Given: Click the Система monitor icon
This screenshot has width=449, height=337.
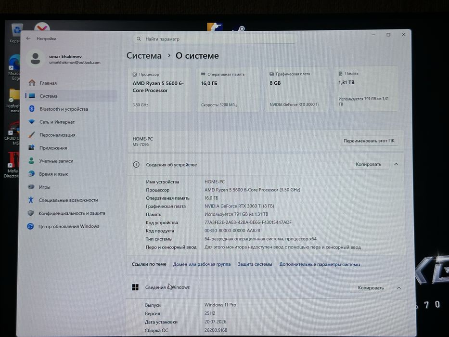Looking at the screenshot, I should click(32, 96).
